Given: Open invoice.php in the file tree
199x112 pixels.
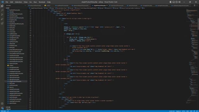Looking at the screenshot, I should [12, 32].
